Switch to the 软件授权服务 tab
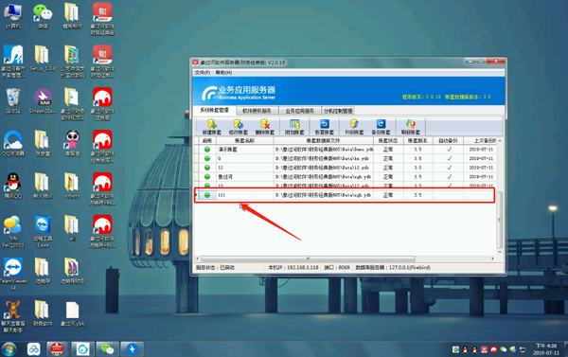 coord(257,111)
